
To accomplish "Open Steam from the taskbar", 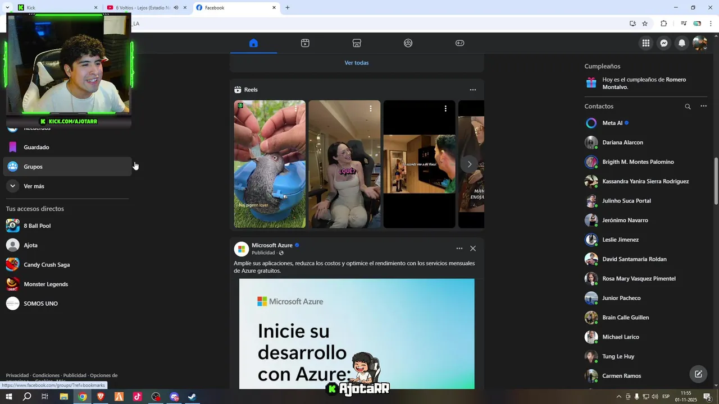I will [x=192, y=397].
